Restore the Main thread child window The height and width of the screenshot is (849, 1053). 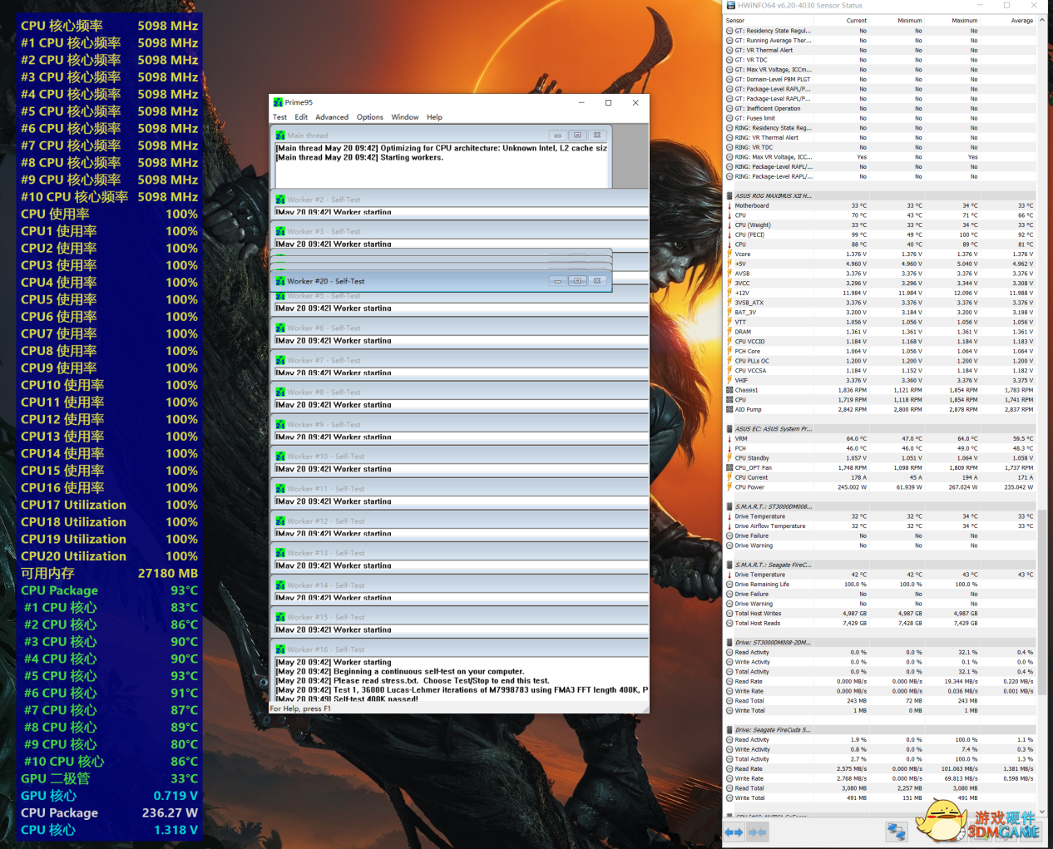click(577, 135)
